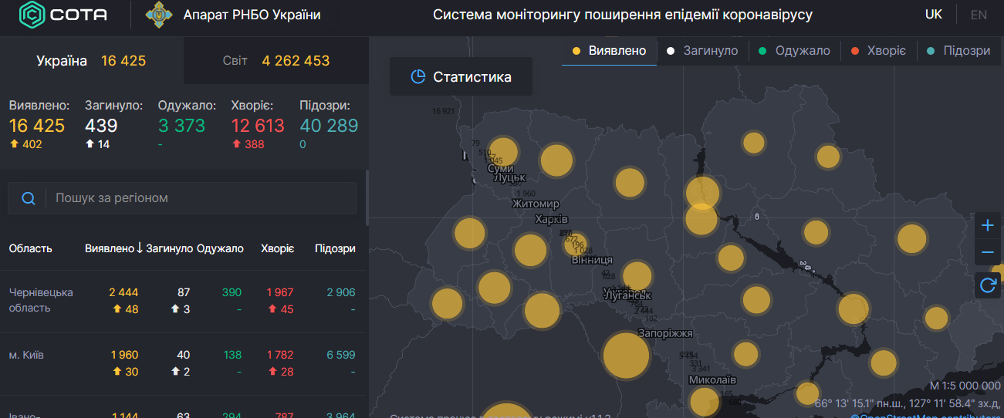Image resolution: width=1004 pixels, height=418 pixels.
Task: Sort table by Одужало column header
Action: 220,248
